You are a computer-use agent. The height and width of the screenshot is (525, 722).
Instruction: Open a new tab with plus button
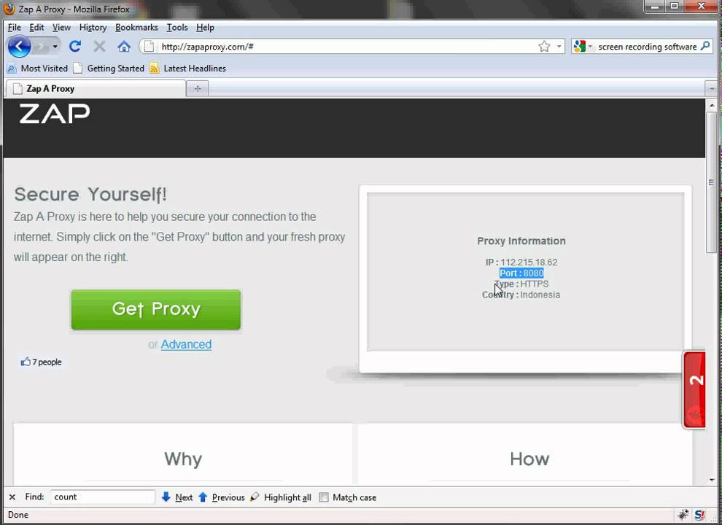(198, 88)
